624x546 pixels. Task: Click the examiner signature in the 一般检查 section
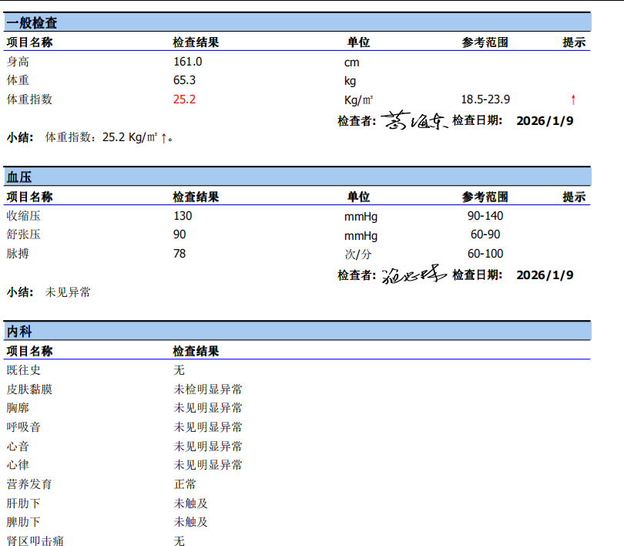point(414,120)
